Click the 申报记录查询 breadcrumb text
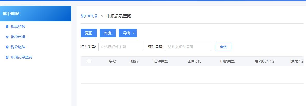This screenshot has width=306, height=106. click(119, 16)
